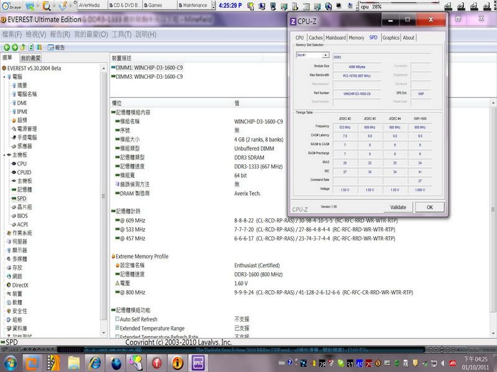Open the 檢視(V) View menu
497x372 pixels.
click(x=36, y=35)
